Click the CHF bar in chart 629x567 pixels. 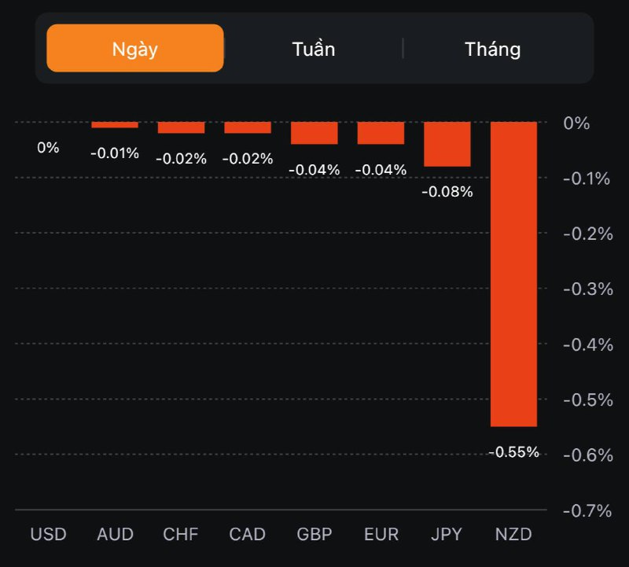coord(181,127)
